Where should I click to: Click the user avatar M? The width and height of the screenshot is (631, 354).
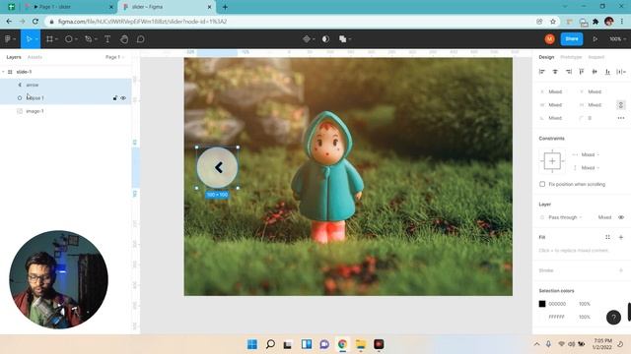coord(550,39)
